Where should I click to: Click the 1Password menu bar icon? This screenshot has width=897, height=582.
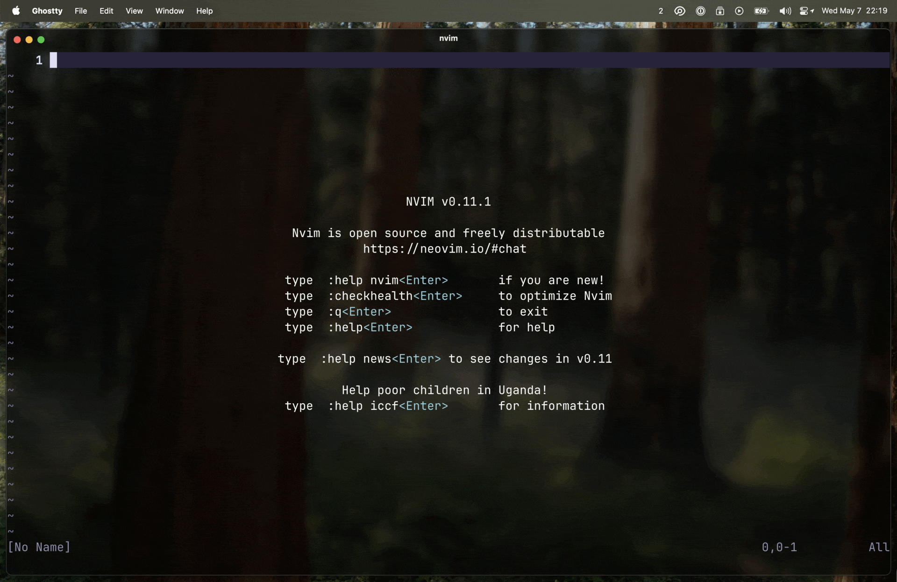[x=700, y=11]
